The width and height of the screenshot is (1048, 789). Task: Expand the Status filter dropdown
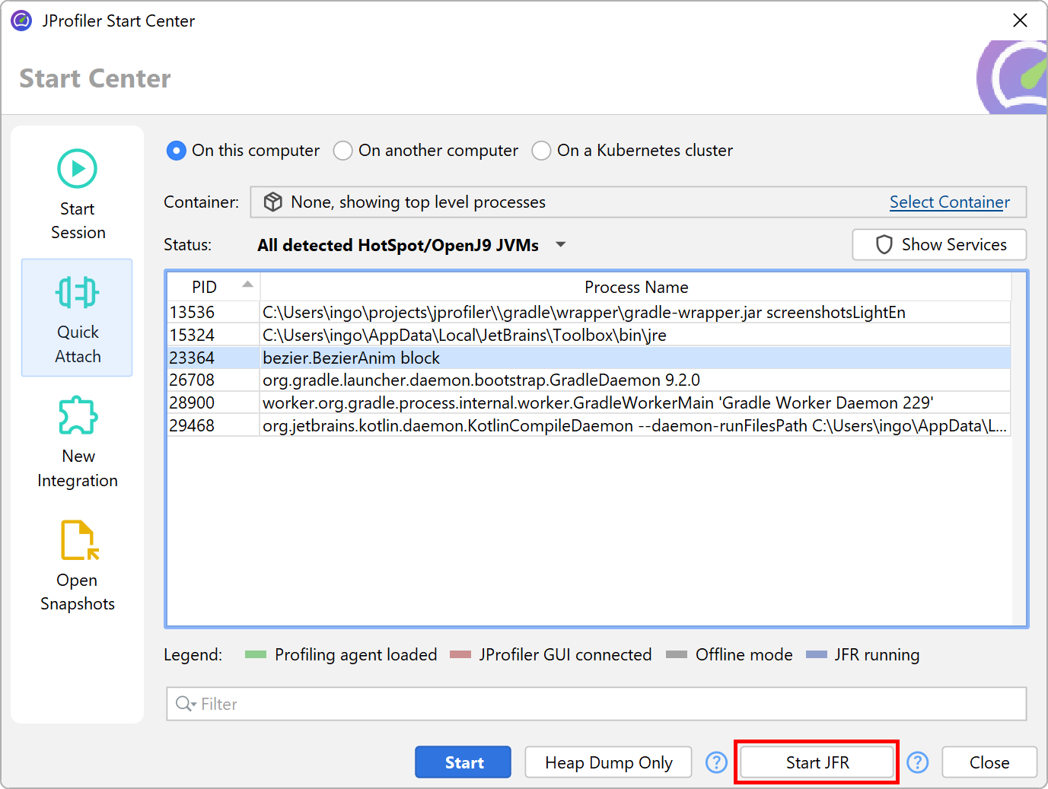coord(561,245)
